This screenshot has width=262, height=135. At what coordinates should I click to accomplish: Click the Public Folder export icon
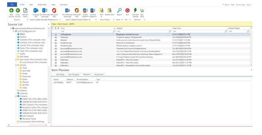[85, 10]
